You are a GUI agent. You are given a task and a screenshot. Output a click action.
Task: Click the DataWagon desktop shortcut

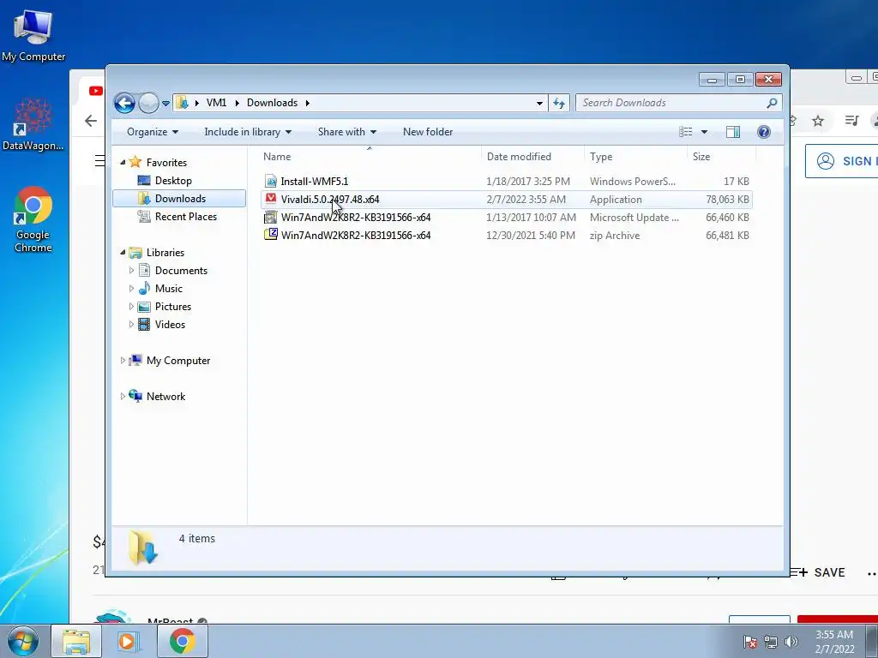(x=33, y=124)
